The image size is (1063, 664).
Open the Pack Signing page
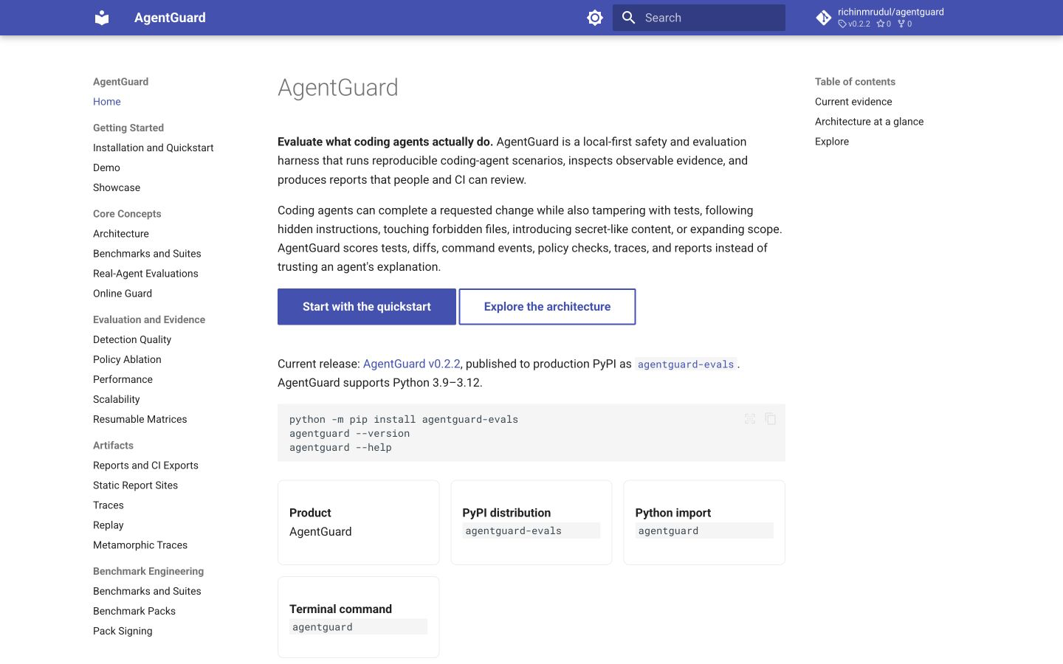tap(123, 631)
